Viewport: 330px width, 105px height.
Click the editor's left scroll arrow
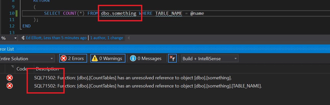pos(128,38)
